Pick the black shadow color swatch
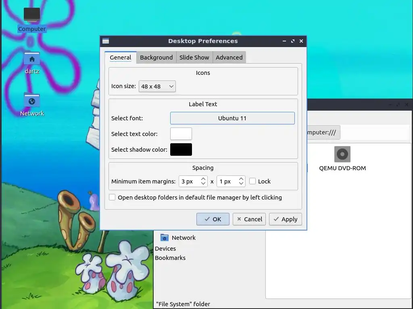 181,150
